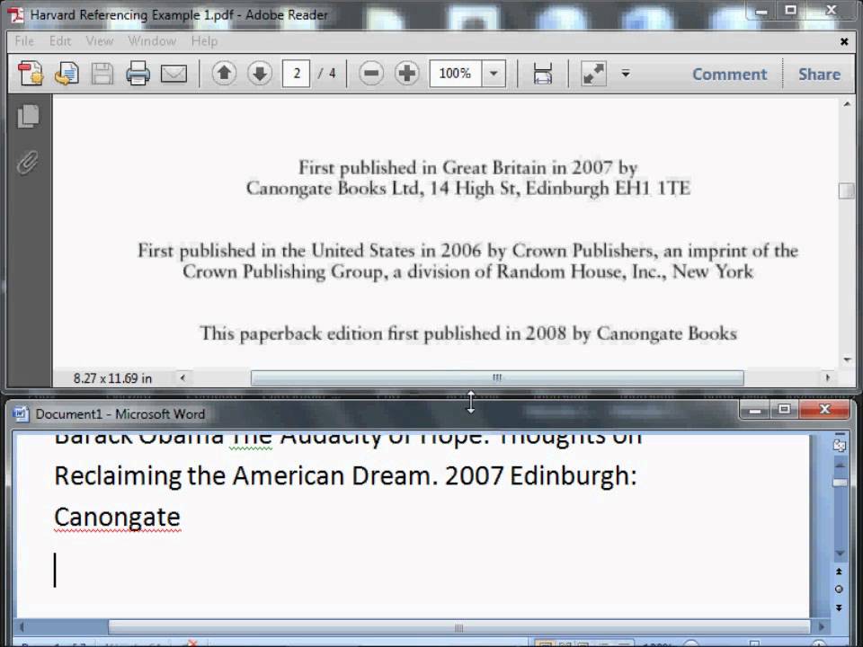Click 'First published in Great Britain in 2007 by'
This screenshot has width=863, height=647.
pos(467,167)
